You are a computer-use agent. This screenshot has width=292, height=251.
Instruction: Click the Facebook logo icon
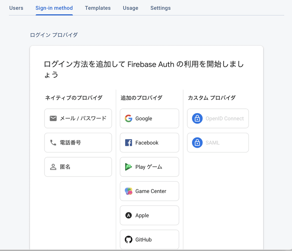[x=128, y=143]
